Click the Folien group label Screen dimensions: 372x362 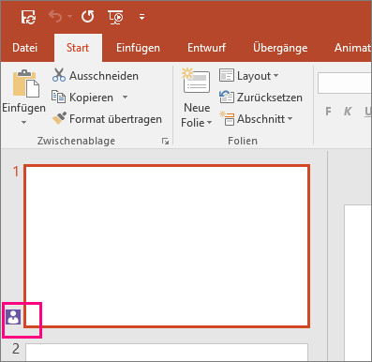[243, 141]
